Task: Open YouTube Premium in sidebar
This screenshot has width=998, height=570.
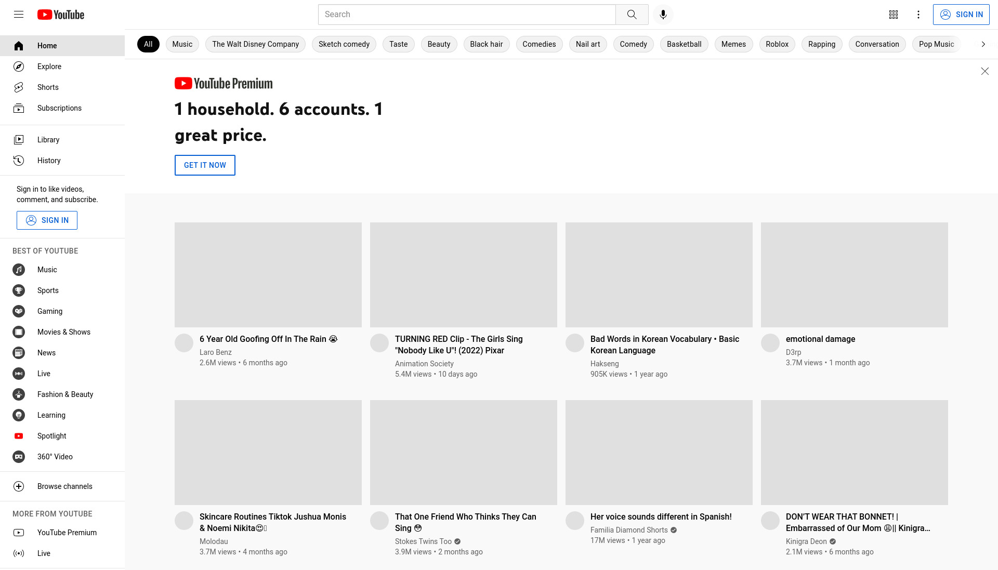Action: 62,533
